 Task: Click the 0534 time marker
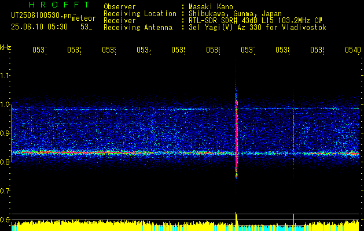pyautogui.click(x=144, y=50)
